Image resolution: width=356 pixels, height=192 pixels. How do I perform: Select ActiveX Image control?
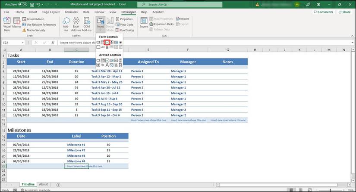(x=111, y=65)
